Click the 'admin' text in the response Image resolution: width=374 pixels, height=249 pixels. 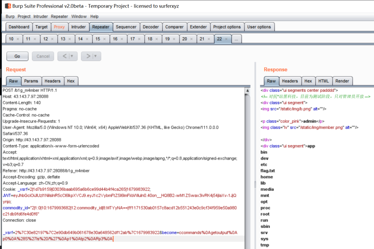[310, 122]
